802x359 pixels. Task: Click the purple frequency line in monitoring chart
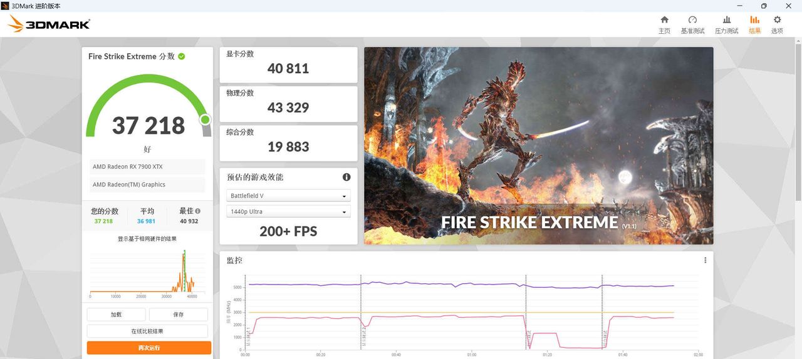coord(461,284)
